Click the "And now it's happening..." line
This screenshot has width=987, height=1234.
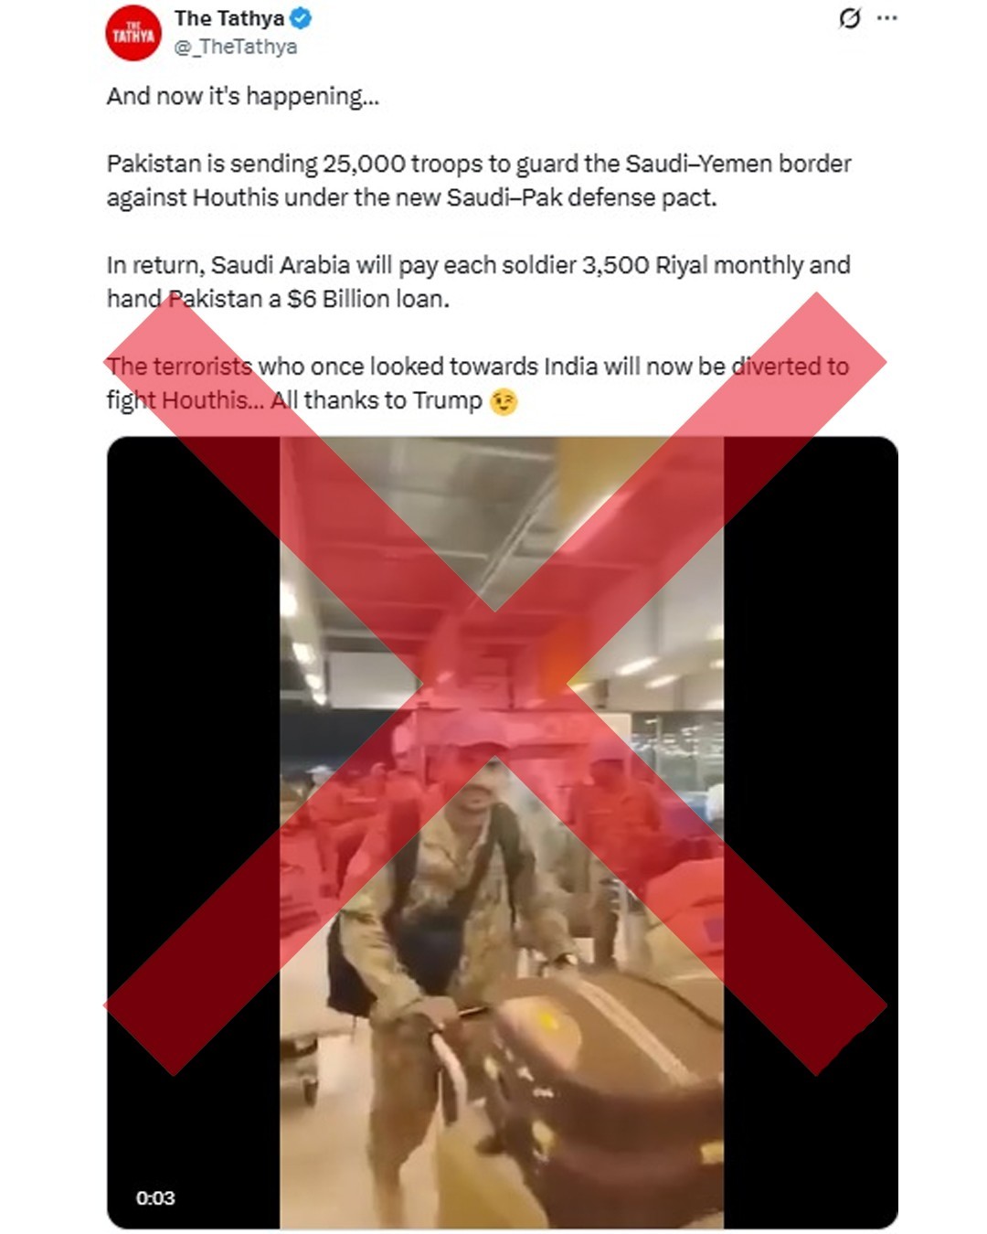pos(242,96)
